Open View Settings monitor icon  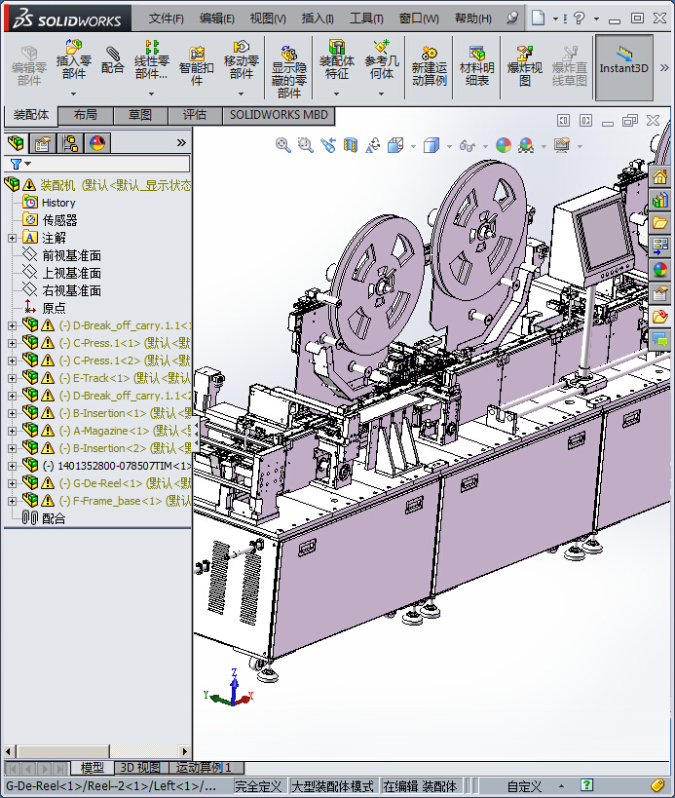click(562, 145)
